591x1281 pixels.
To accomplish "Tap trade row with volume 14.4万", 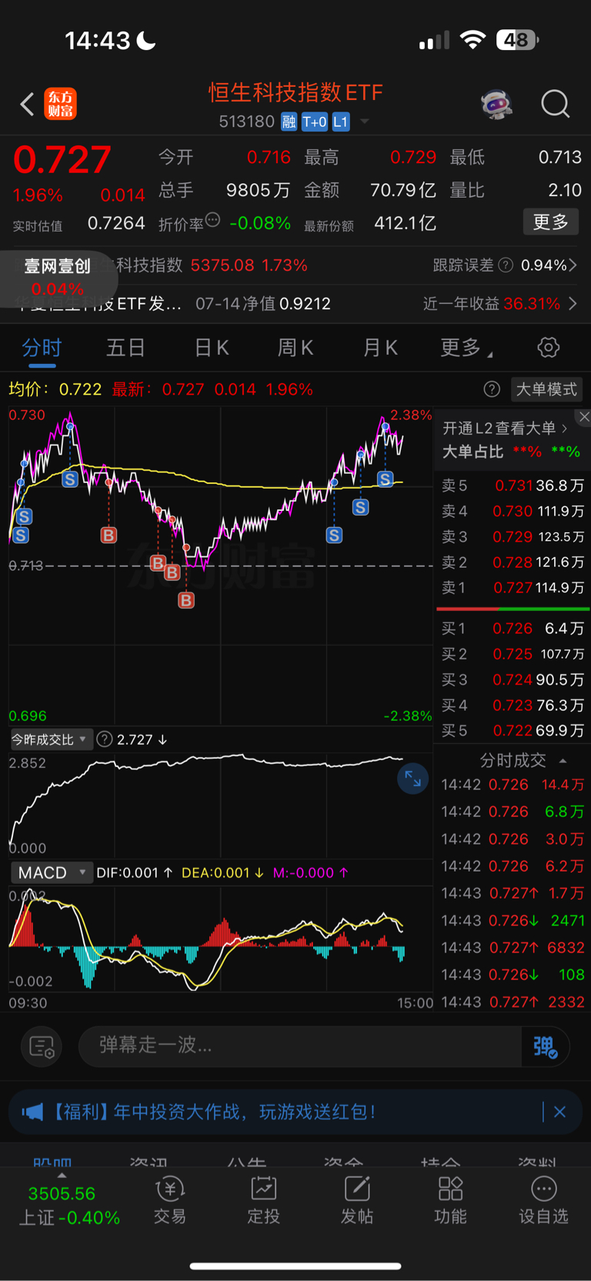I will pos(513,785).
